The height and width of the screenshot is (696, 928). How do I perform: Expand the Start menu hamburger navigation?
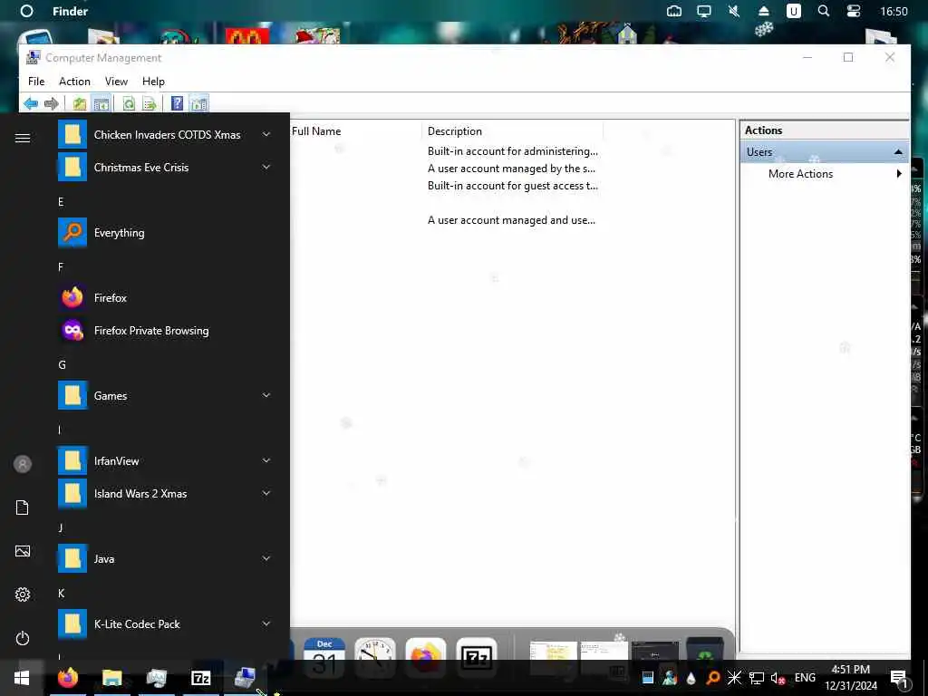[x=23, y=138]
